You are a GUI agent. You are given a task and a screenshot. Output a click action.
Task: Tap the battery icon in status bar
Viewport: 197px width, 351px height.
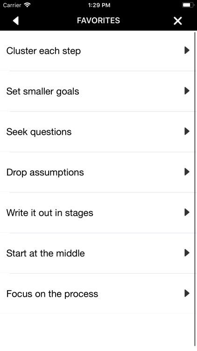pos(188,5)
